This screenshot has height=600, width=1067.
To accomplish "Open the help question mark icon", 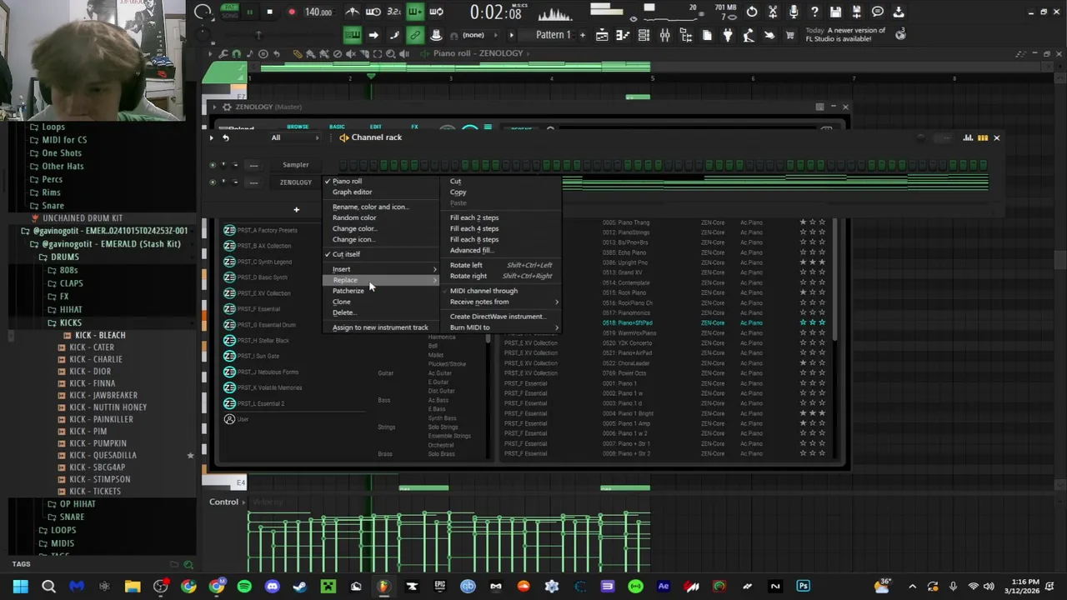I will pos(814,12).
